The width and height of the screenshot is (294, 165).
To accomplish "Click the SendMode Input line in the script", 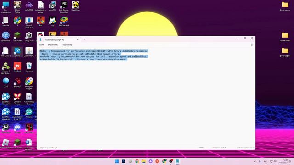I will tap(93, 56).
